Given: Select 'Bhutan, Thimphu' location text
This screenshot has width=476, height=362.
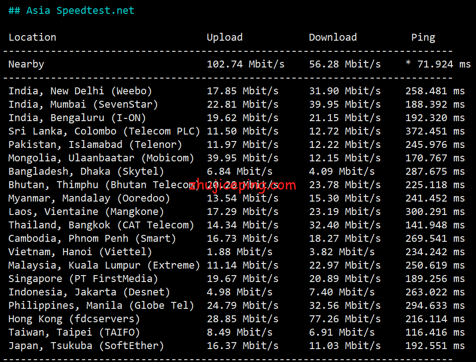Looking at the screenshot, I should tap(54, 185).
